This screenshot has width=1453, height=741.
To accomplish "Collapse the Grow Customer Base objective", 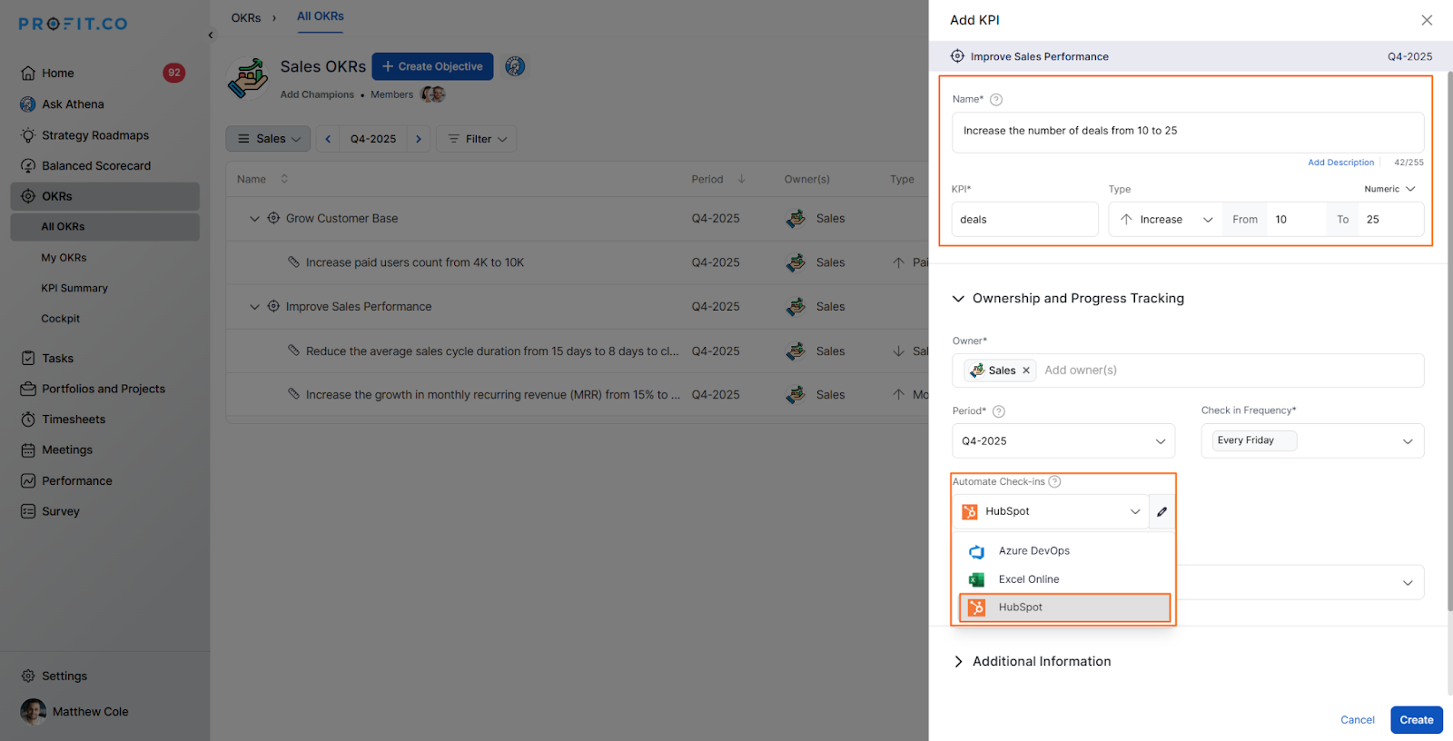I will [254, 219].
